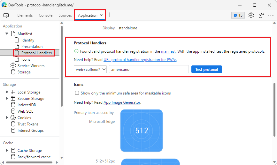Select the Identity manifest section
Image resolution: width=277 pixels, height=165 pixels.
pos(28,40)
